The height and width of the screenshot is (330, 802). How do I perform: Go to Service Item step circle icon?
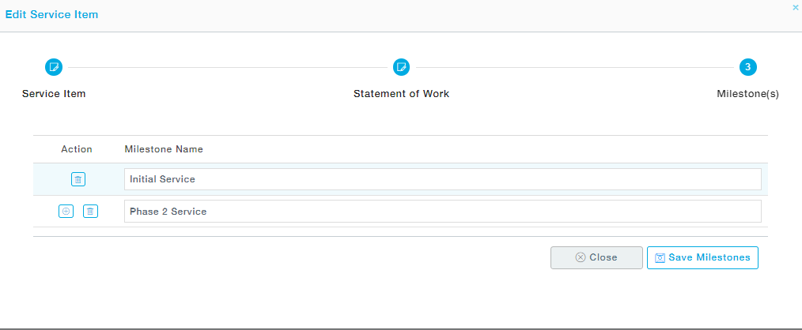[x=54, y=67]
